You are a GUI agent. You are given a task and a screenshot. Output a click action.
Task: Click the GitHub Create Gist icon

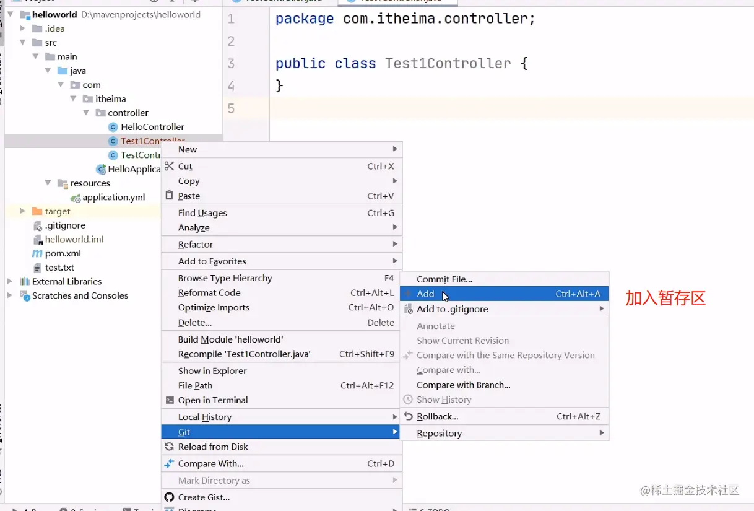169,497
